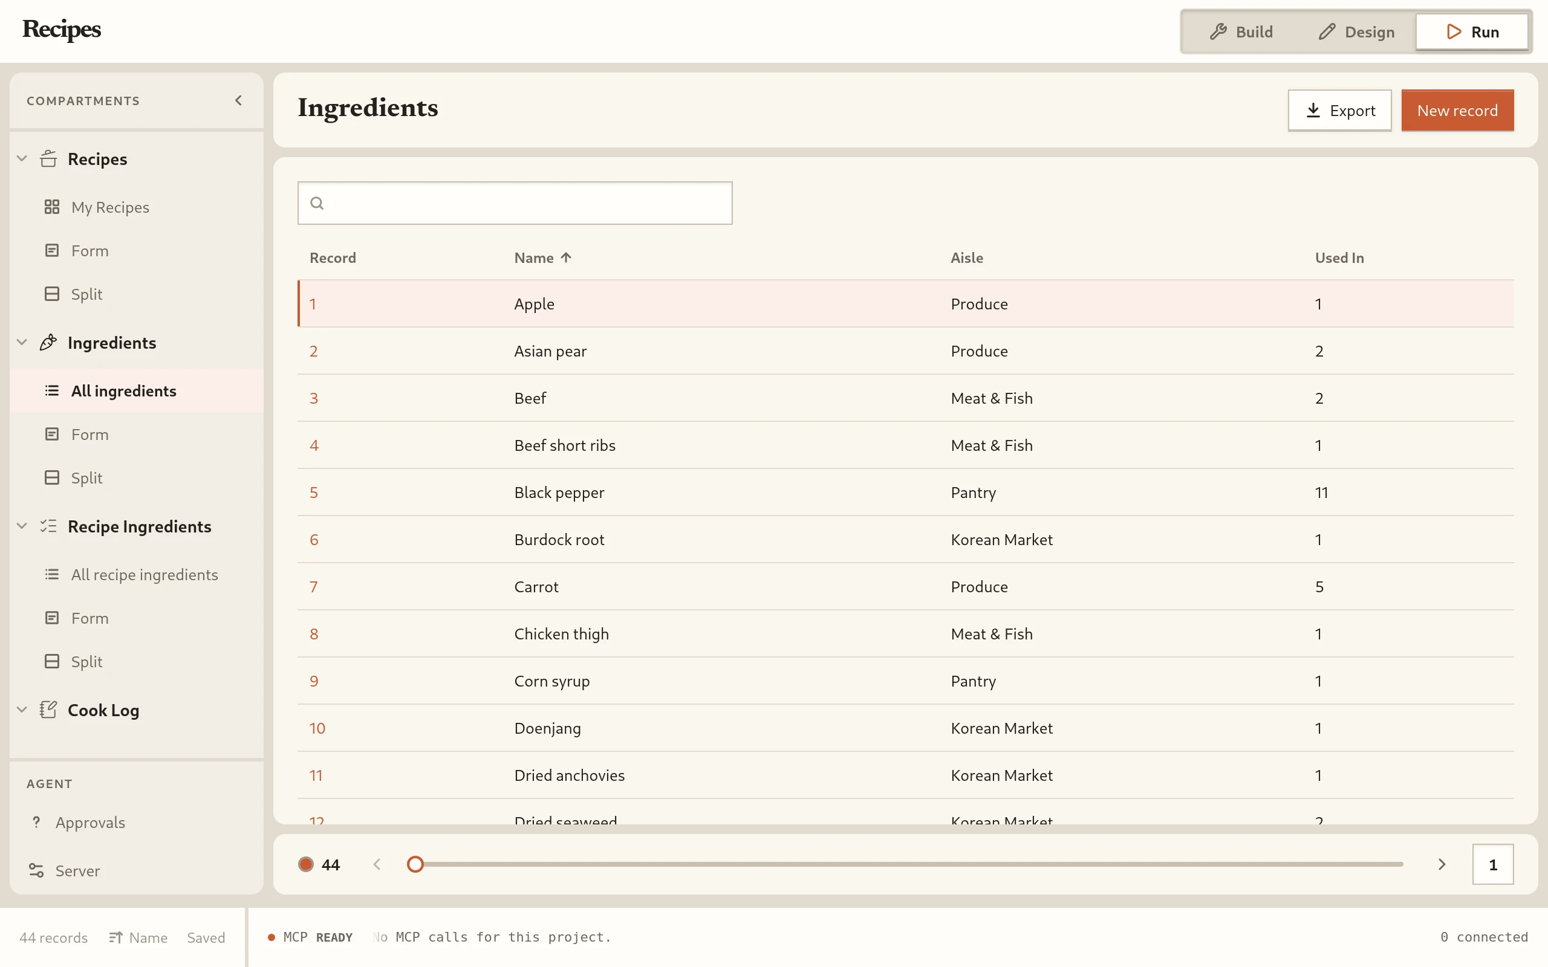This screenshot has width=1548, height=967.
Task: Click the Server settings icon
Action: (x=36, y=870)
